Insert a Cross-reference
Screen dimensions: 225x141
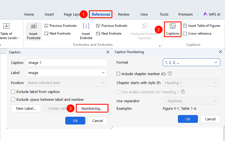point(197,34)
